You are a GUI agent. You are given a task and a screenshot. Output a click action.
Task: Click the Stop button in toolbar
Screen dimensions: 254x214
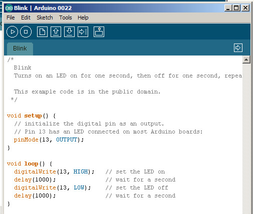[26, 31]
